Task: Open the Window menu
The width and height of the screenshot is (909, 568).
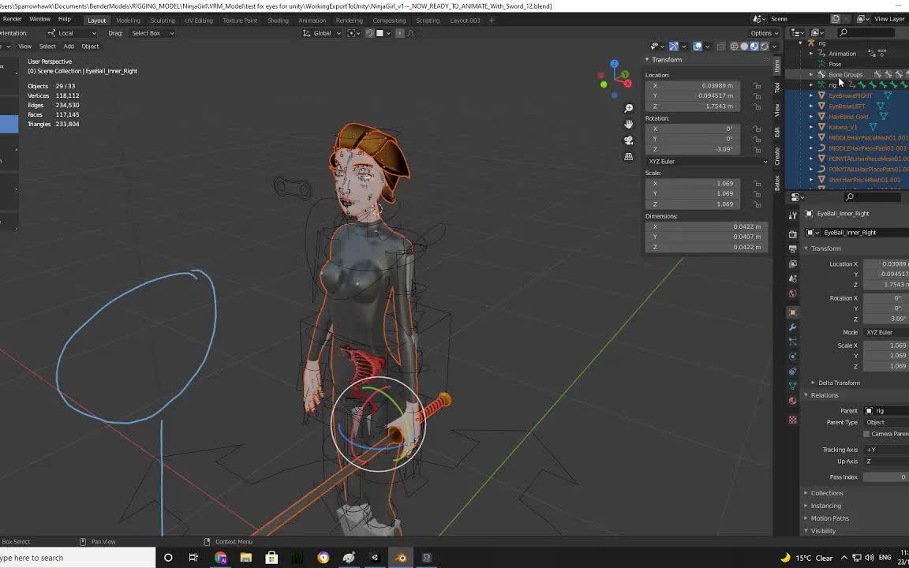Action: [x=41, y=20]
